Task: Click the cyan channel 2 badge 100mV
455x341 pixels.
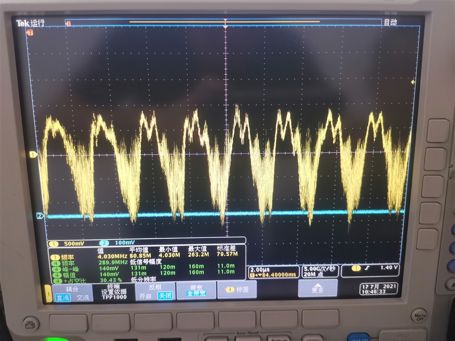Action: click(104, 243)
